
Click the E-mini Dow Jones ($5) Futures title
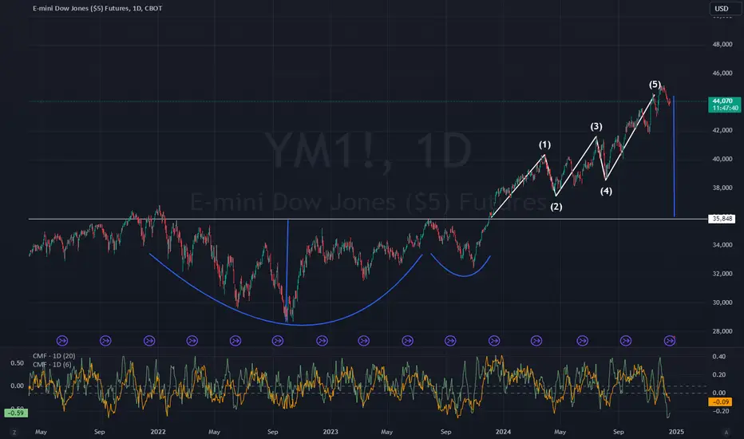(x=97, y=8)
